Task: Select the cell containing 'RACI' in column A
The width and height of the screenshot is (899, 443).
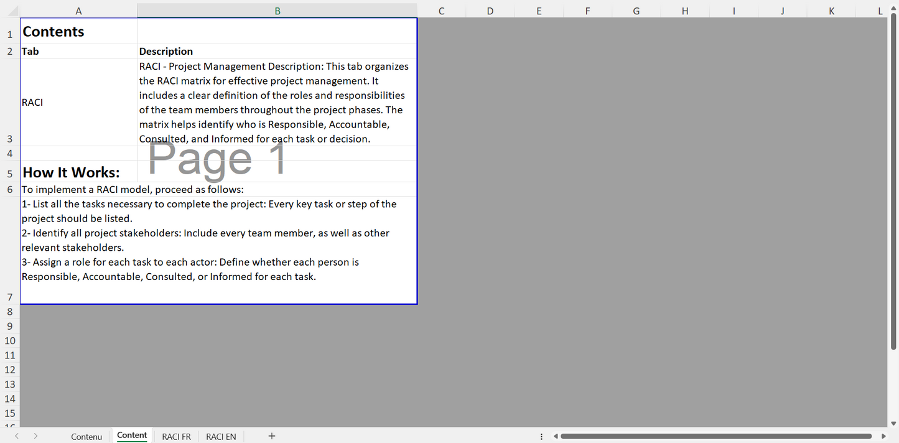Action: (78, 102)
